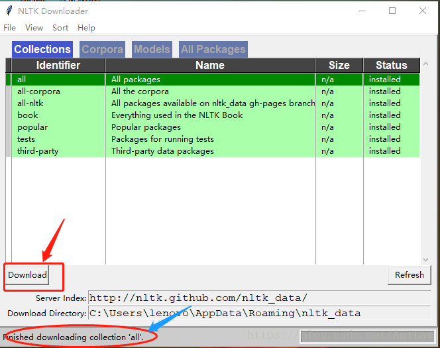Image resolution: width=440 pixels, height=348 pixels.
Task: Click the Name column header
Action: tap(210, 66)
